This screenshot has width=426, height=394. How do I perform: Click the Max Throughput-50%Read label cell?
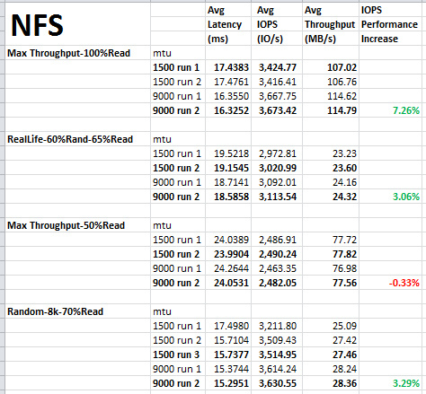click(77, 225)
